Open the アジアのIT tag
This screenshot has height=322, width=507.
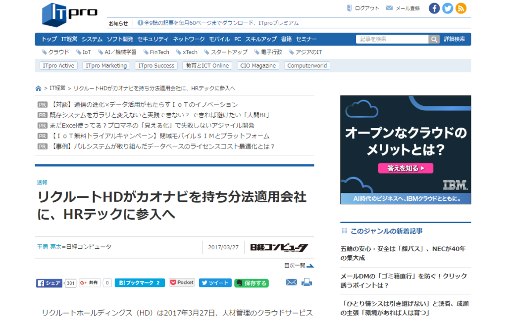point(305,52)
